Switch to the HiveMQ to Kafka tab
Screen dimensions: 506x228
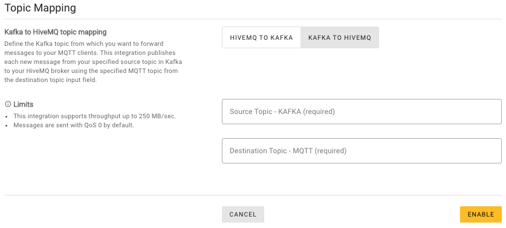click(x=261, y=37)
